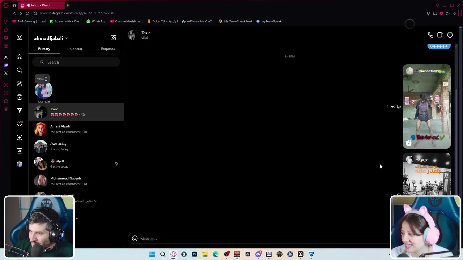
Task: Compose a new message with pencil icon
Action: [113, 38]
